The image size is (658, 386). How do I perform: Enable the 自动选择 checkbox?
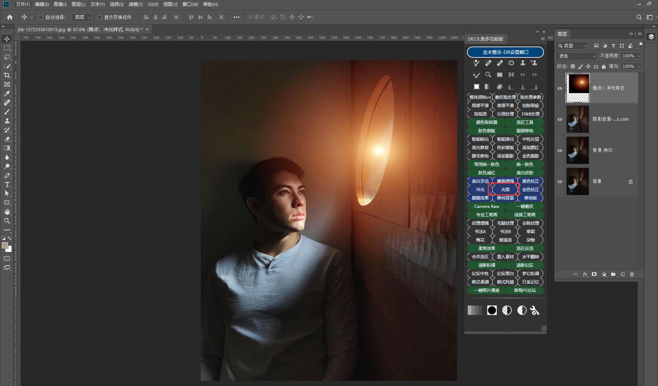pos(41,17)
